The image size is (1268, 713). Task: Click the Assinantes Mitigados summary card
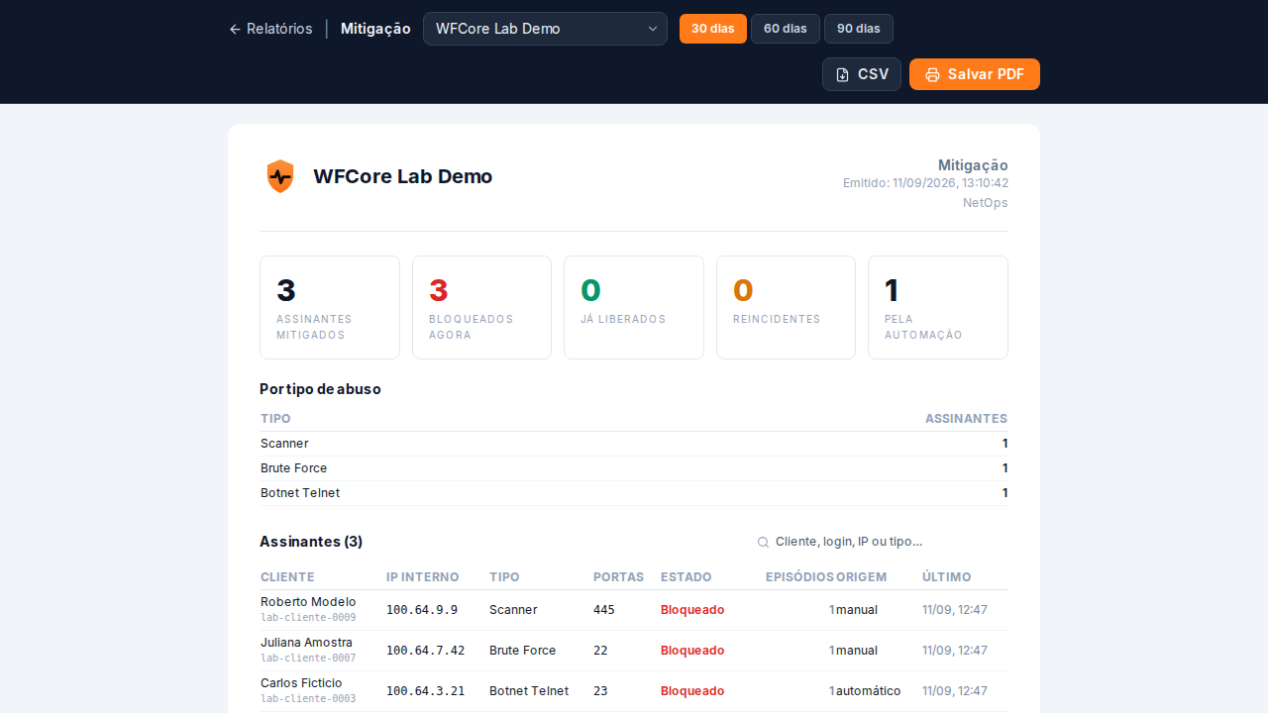pos(330,307)
